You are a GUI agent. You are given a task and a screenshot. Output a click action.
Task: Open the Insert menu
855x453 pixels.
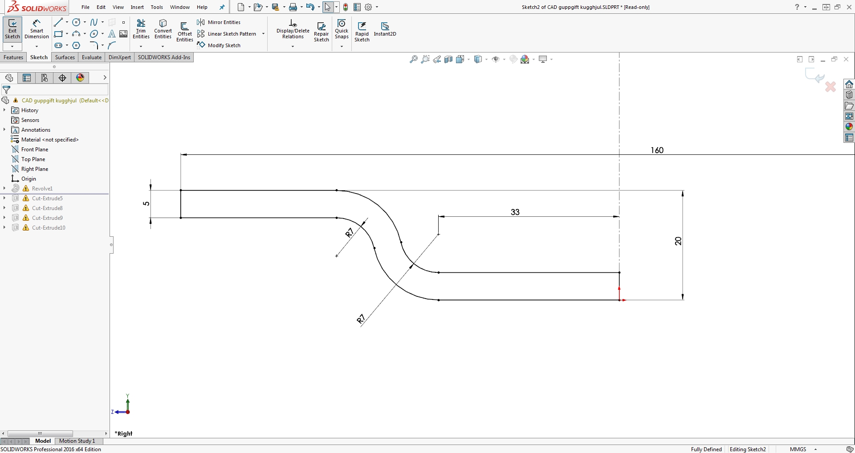pyautogui.click(x=137, y=7)
